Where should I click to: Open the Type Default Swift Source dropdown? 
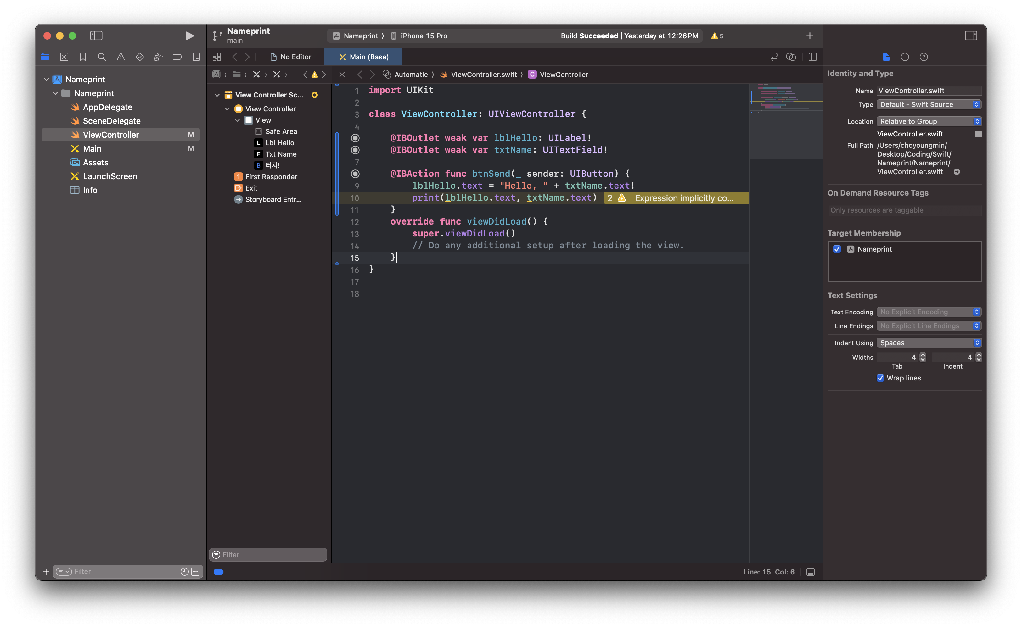[929, 104]
